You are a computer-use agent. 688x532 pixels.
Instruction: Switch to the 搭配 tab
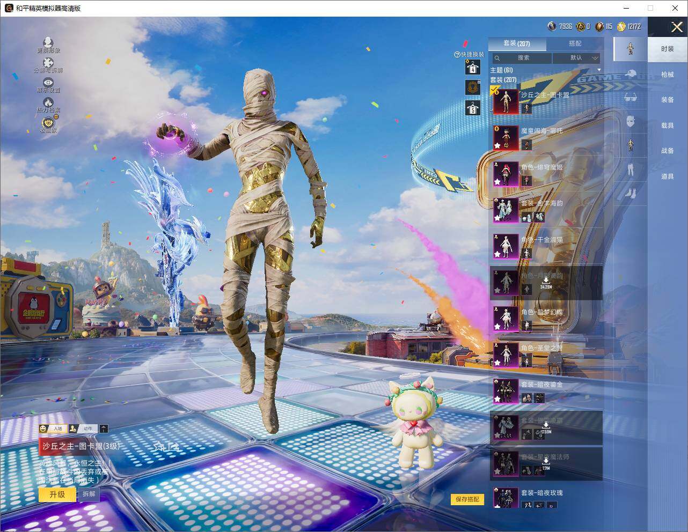point(575,43)
